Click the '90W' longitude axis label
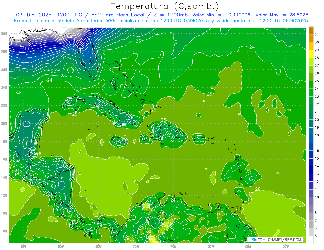Viewport: 324px width, 250px height. pos(23,246)
